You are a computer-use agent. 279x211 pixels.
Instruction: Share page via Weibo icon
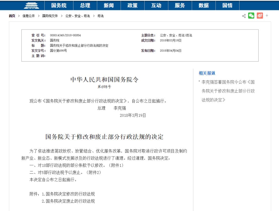260,16
